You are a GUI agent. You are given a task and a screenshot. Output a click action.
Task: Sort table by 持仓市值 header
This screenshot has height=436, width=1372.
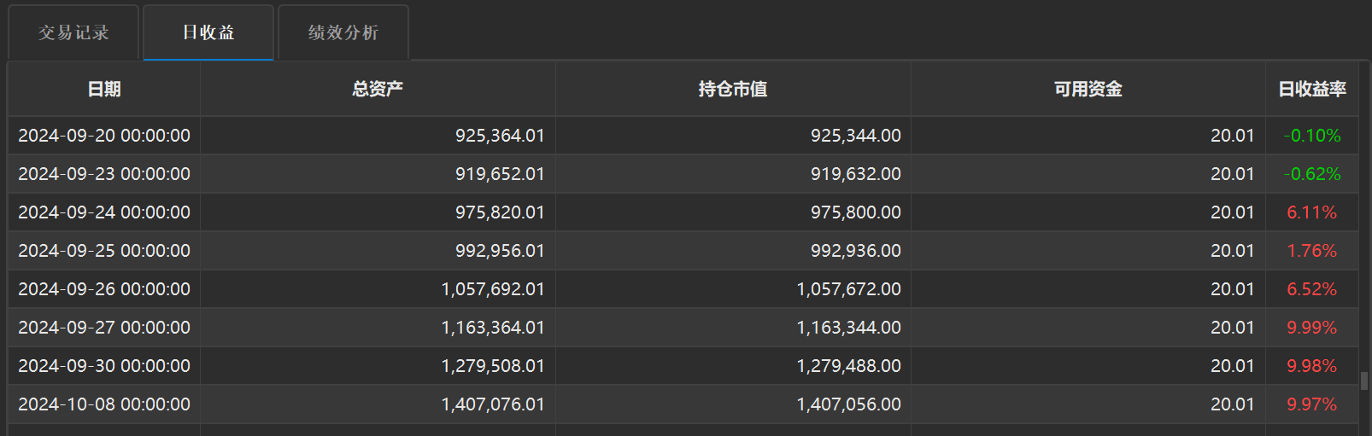pos(733,89)
